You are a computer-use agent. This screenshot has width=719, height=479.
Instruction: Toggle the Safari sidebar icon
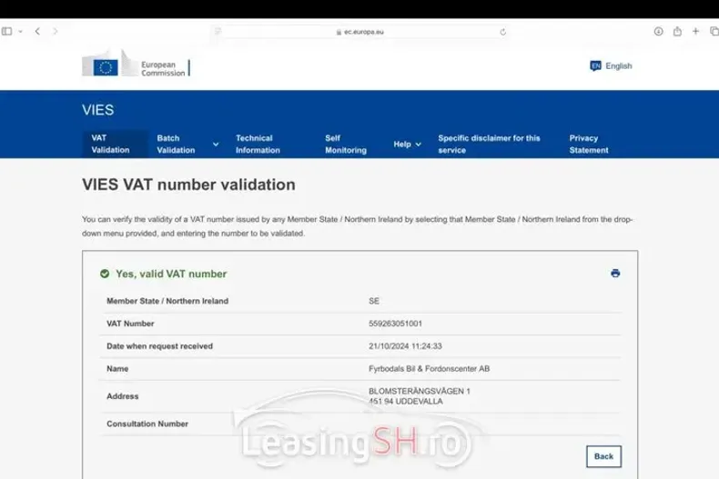[8, 31]
